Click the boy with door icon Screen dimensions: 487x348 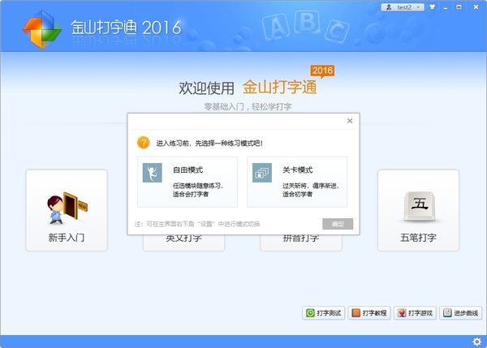(67, 208)
